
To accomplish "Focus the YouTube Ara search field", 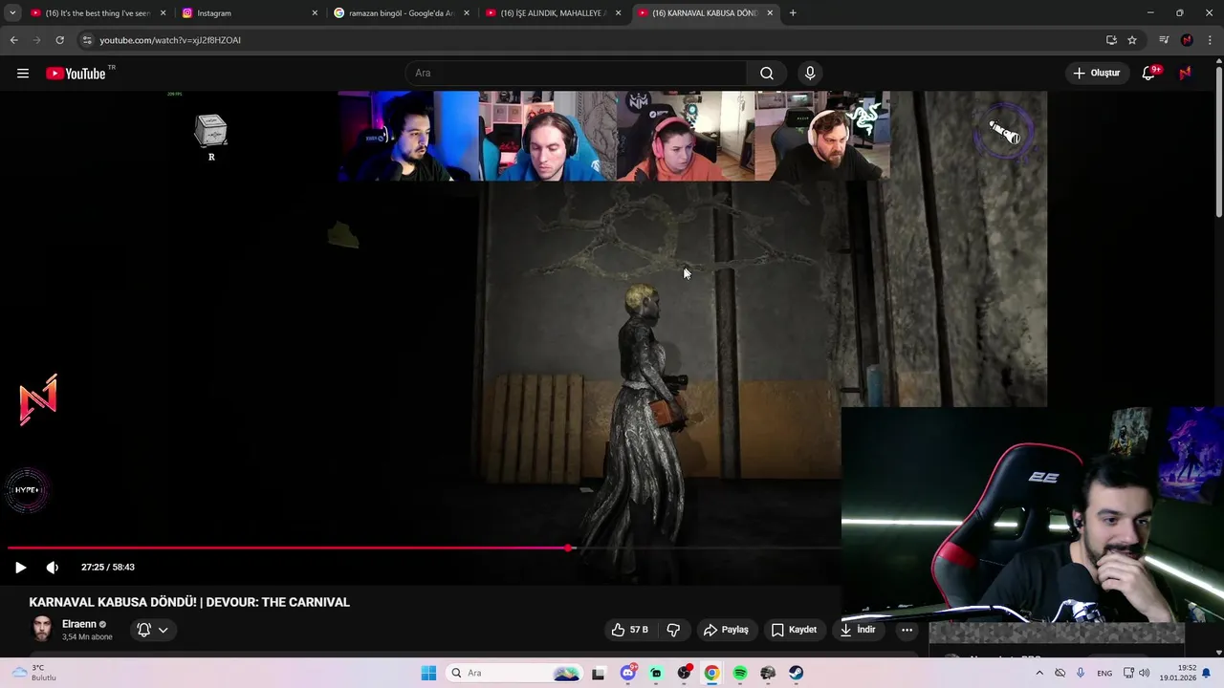I will point(577,74).
